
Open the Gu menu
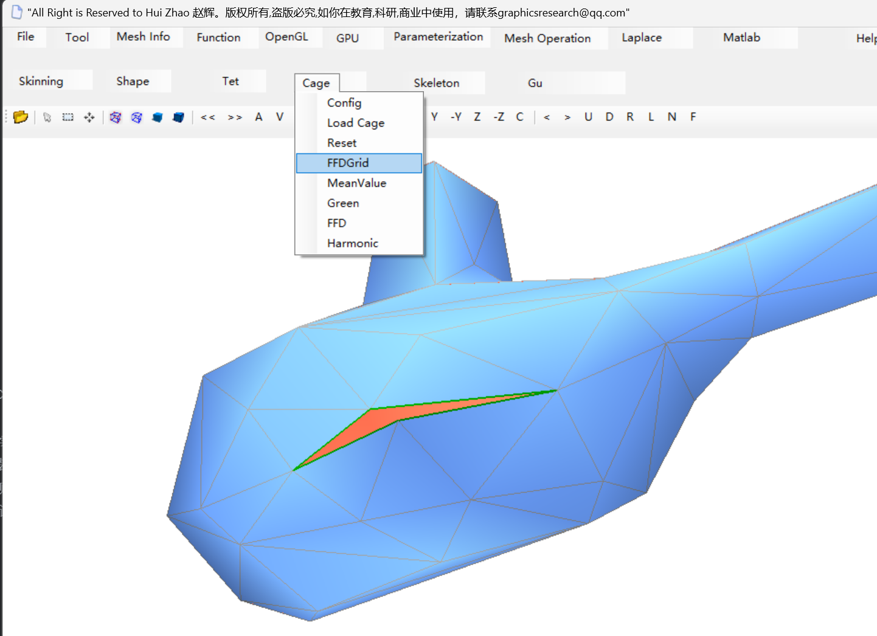[535, 83]
